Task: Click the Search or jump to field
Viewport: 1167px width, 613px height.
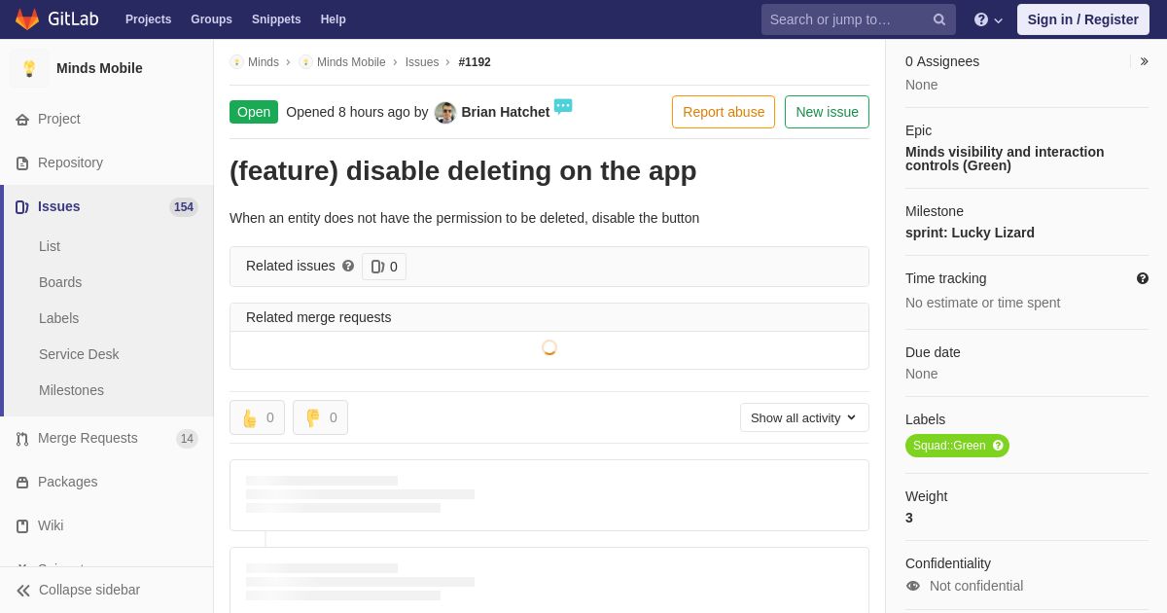Action: (x=858, y=19)
